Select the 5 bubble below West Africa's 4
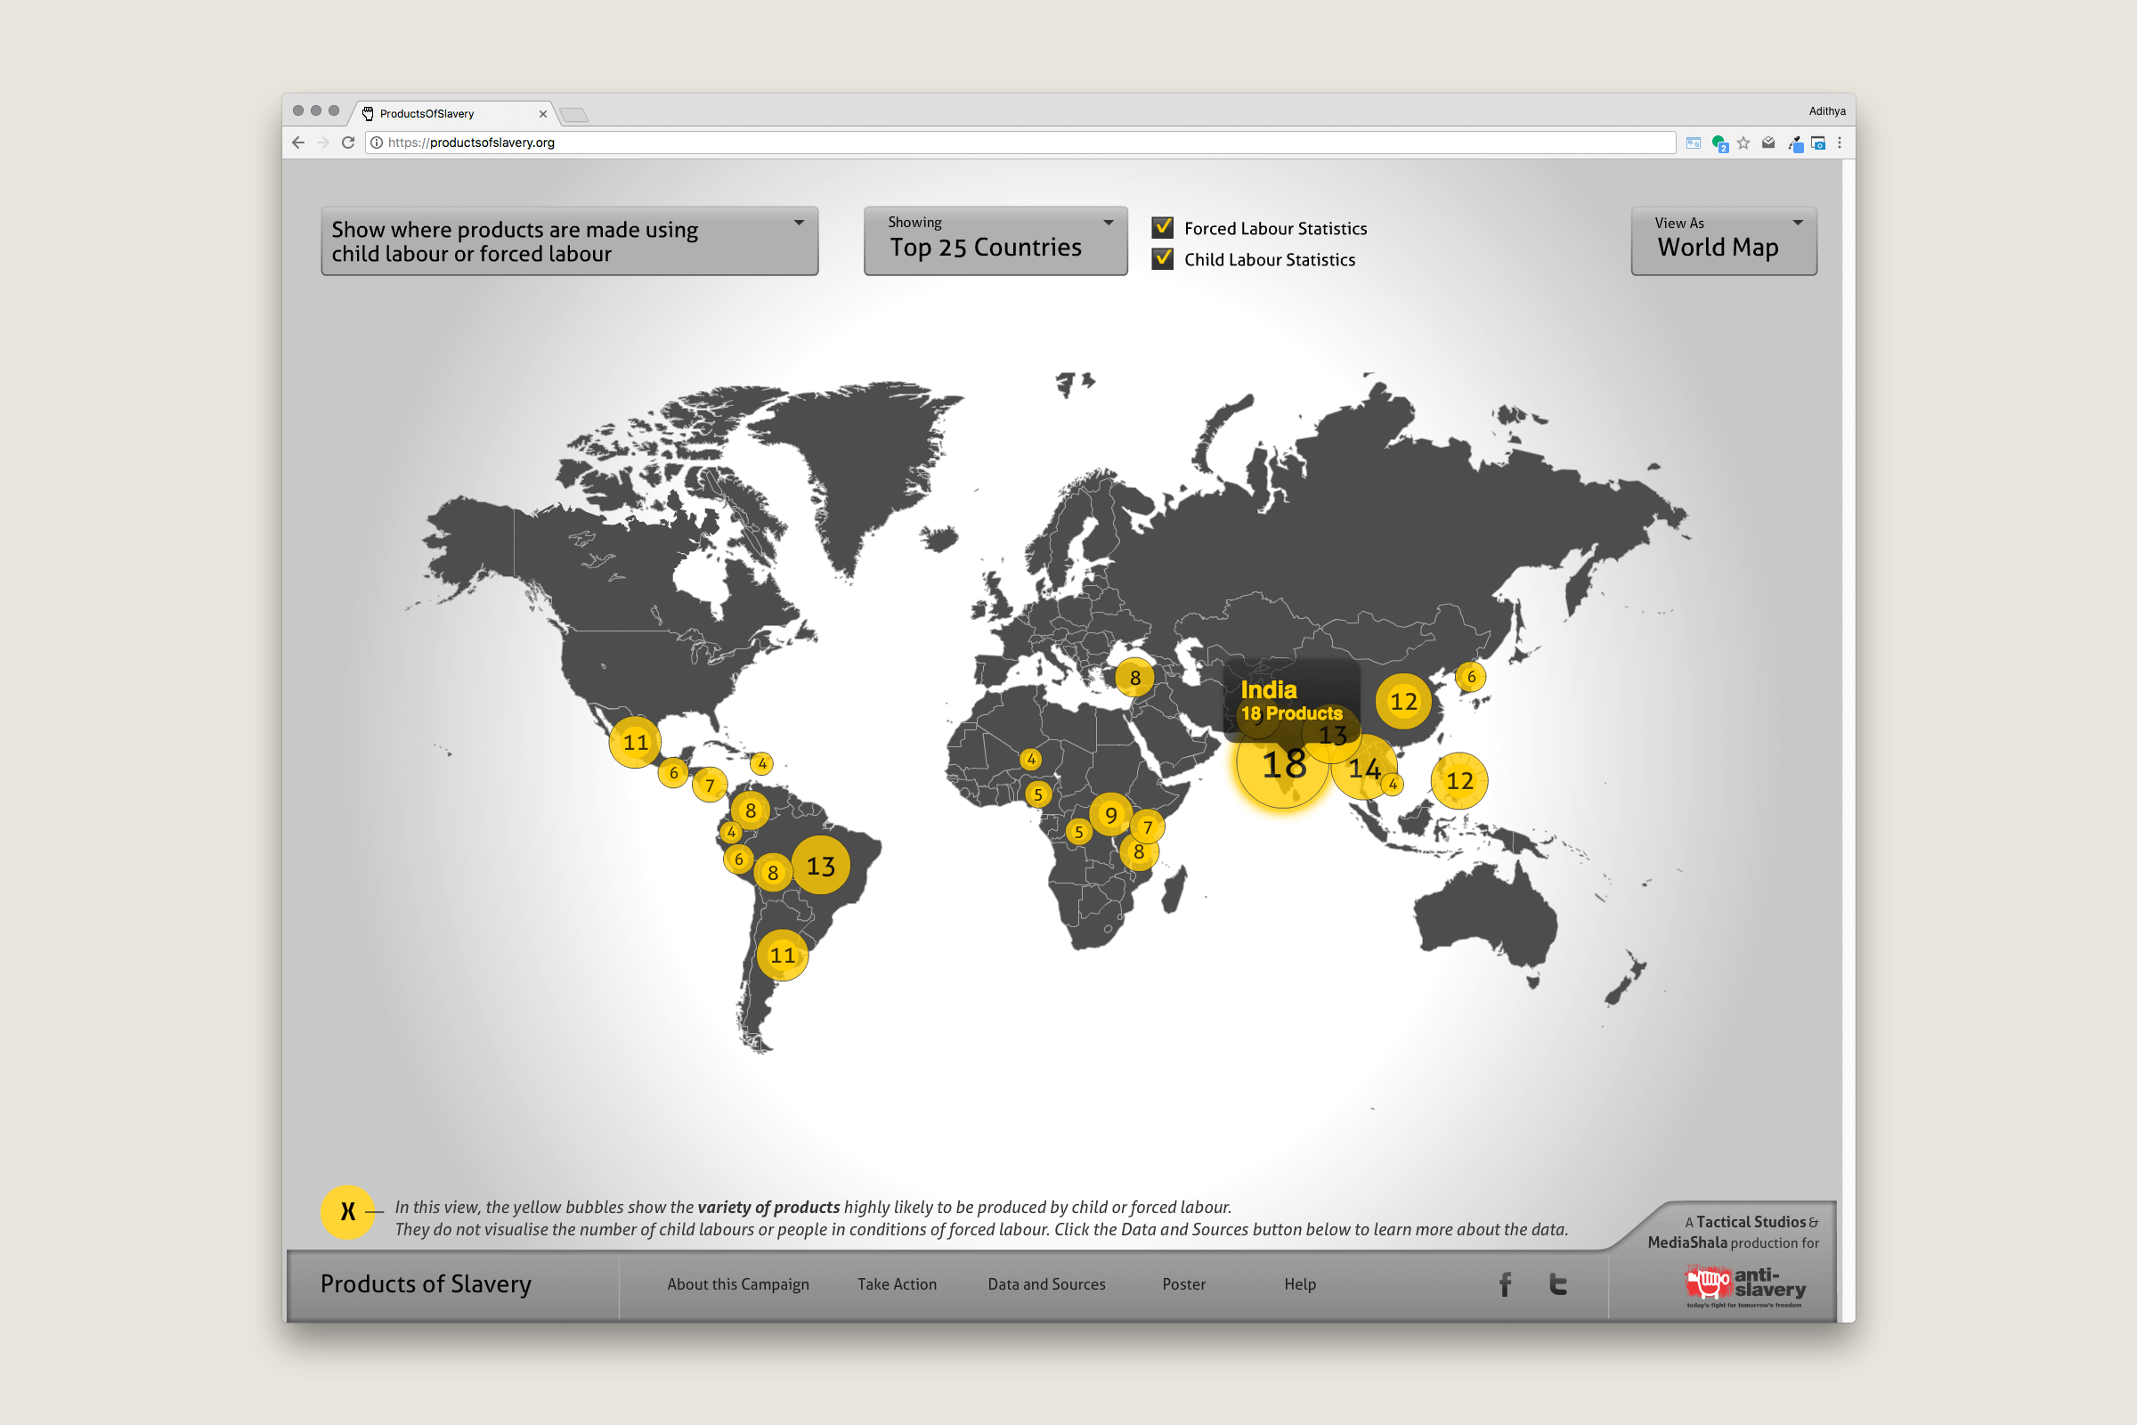The height and width of the screenshot is (1425, 2137). point(1037,794)
